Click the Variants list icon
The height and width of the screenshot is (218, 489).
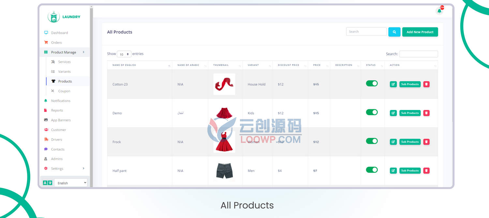[53, 72]
